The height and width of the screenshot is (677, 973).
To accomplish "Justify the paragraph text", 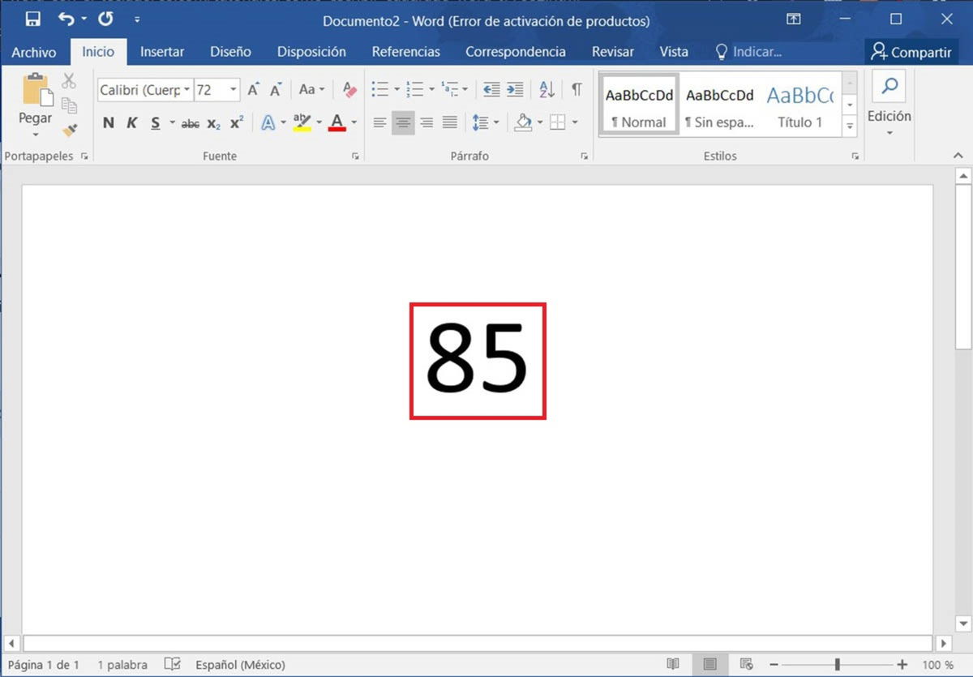I will tap(450, 122).
